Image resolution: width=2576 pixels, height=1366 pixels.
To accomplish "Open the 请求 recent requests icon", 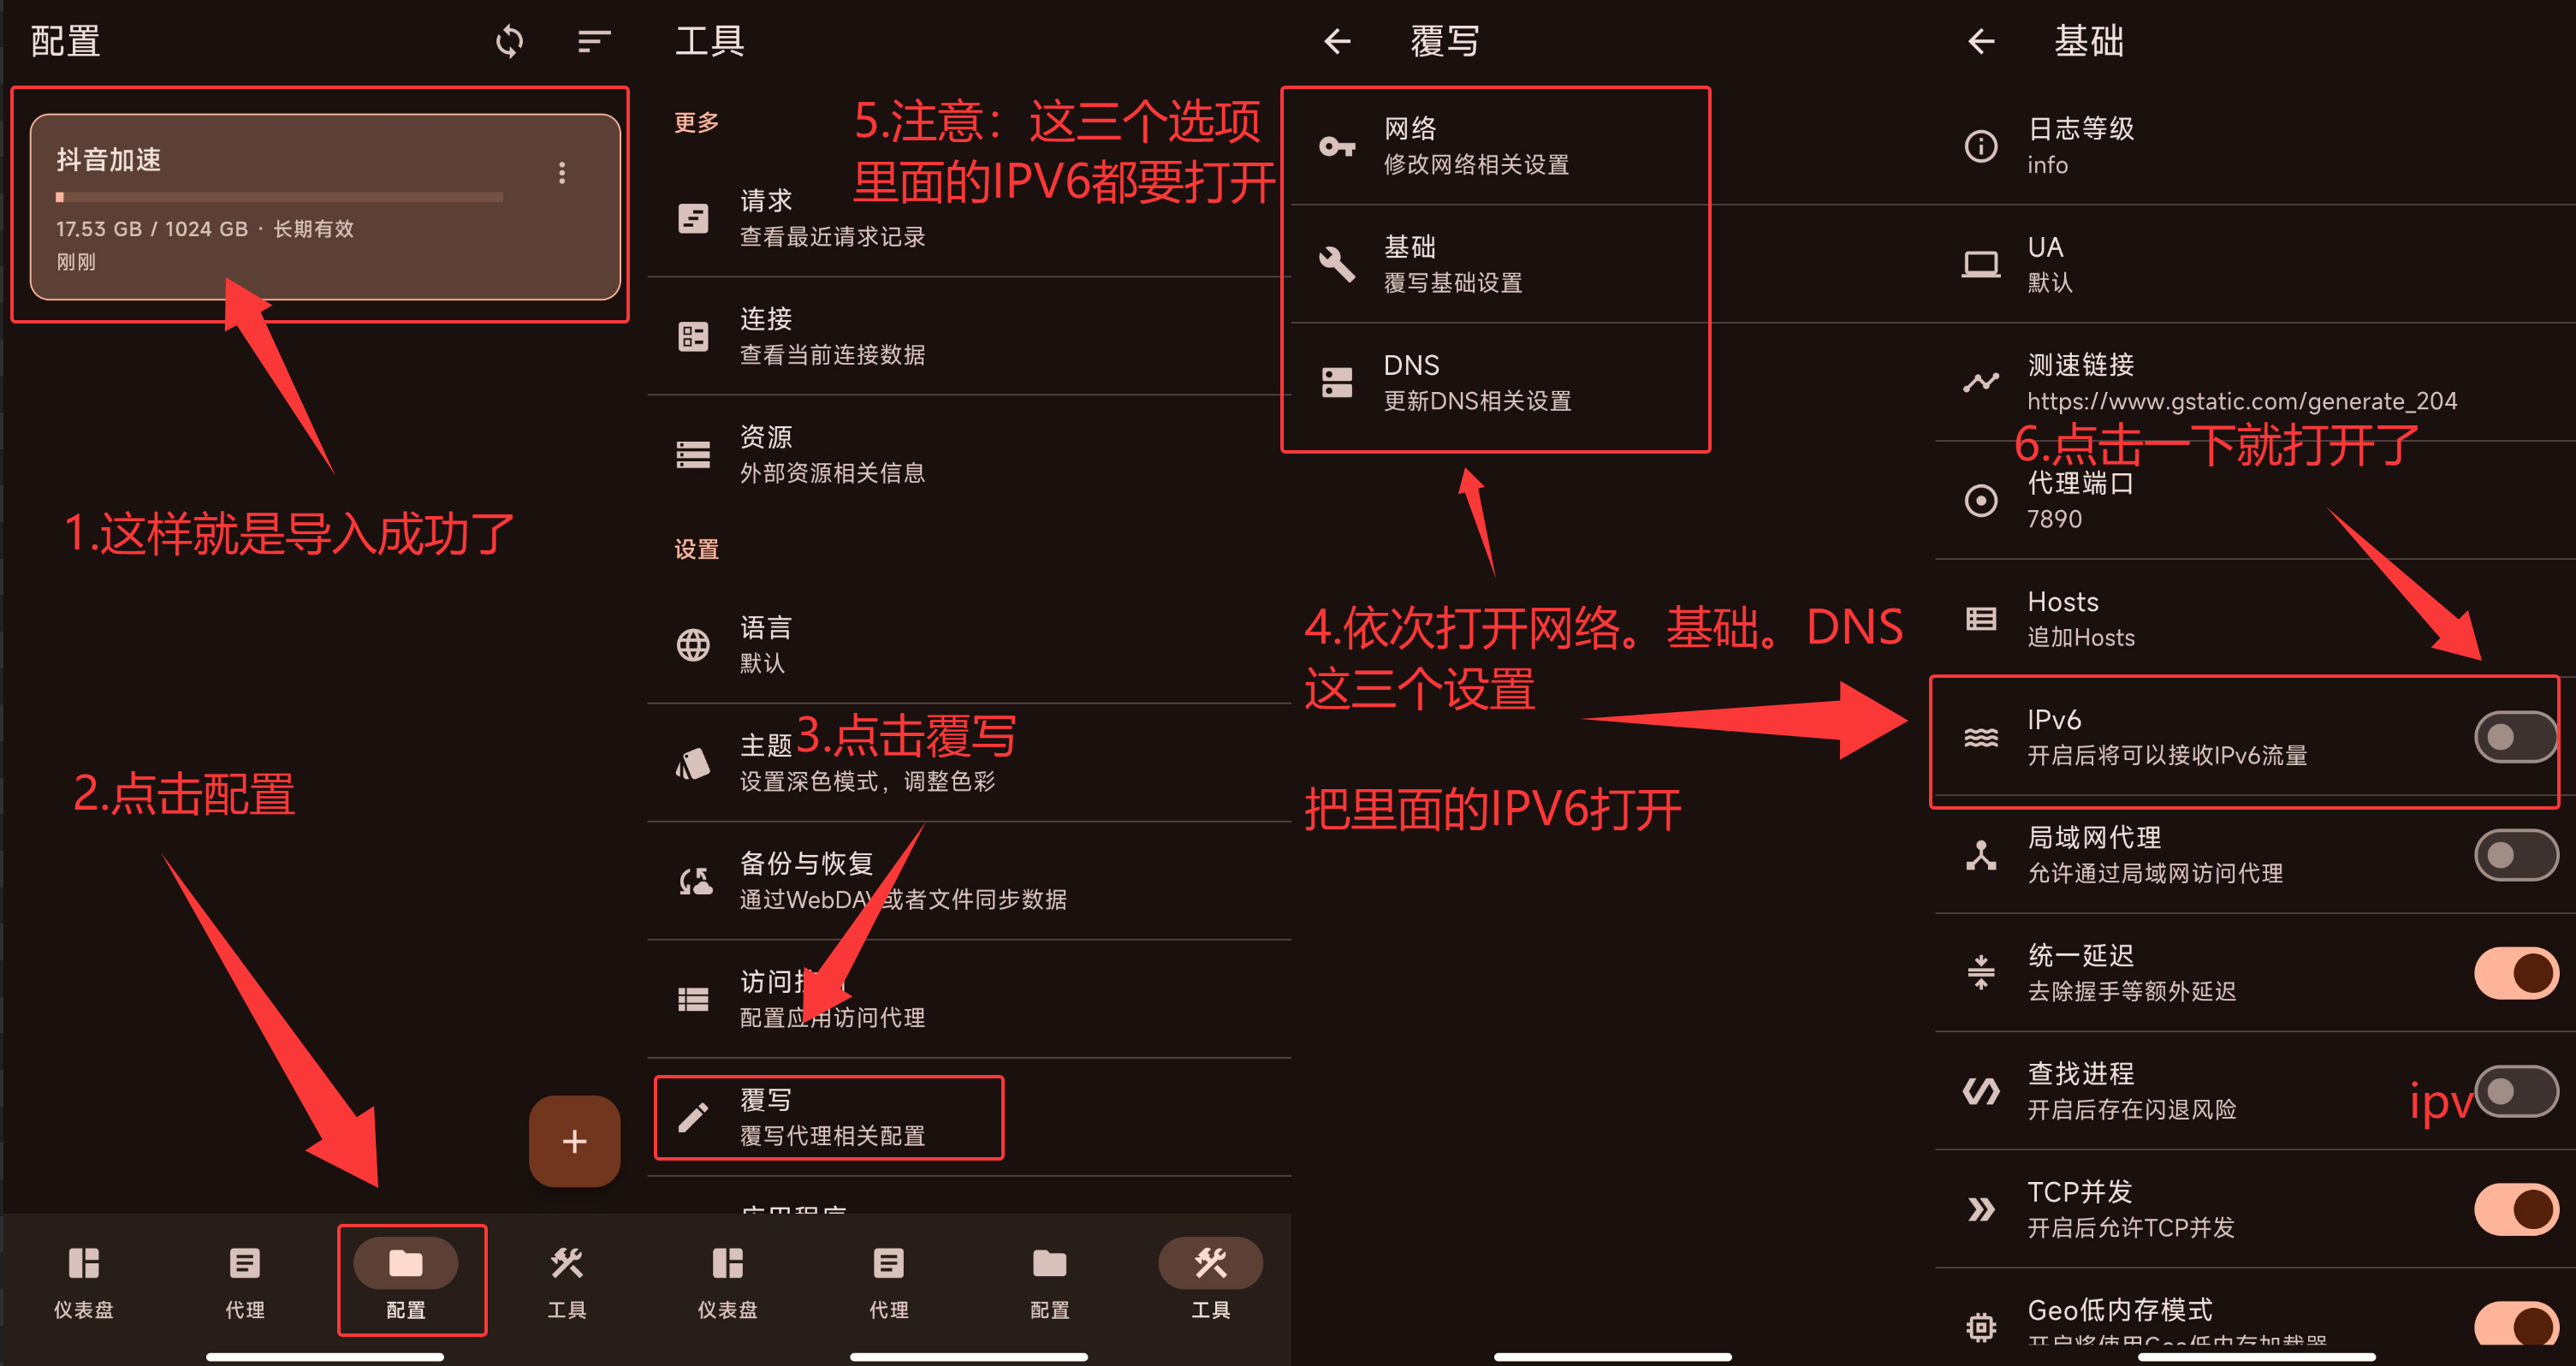I will tap(693, 218).
